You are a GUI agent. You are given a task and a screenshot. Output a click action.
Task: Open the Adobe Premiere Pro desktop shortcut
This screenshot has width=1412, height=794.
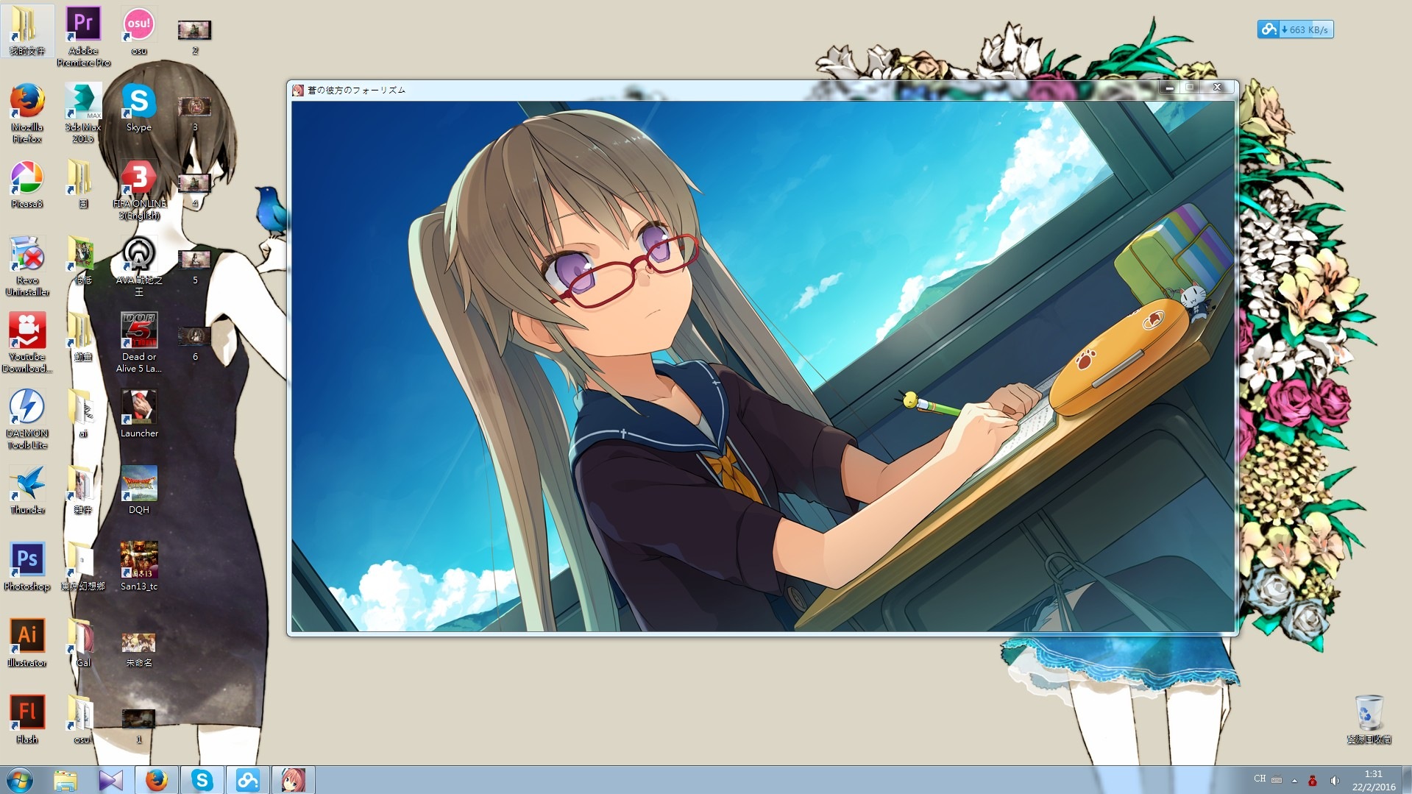(83, 26)
